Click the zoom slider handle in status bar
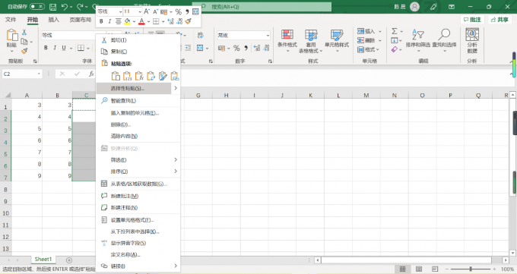This screenshot has height=274, width=517. tap(471, 269)
